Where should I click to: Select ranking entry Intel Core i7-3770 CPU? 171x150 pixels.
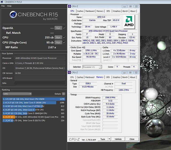pos(34,110)
